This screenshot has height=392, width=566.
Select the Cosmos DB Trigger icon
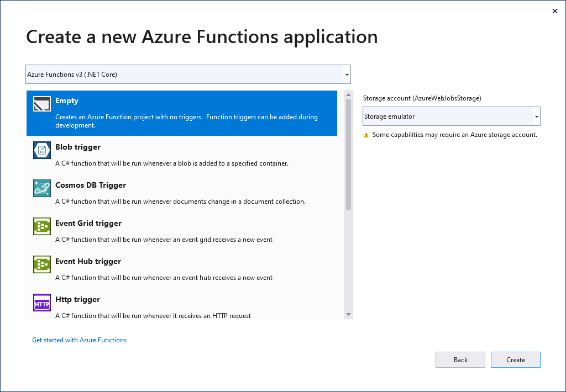click(41, 188)
